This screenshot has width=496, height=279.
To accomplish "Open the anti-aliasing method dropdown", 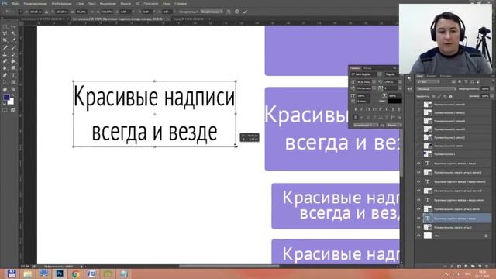I will [x=394, y=126].
